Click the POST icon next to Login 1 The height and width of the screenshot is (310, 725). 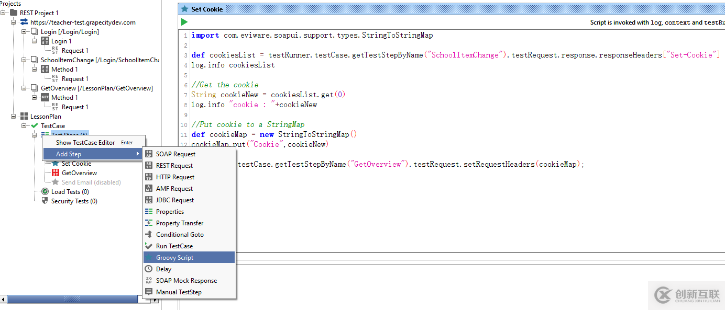pos(45,41)
